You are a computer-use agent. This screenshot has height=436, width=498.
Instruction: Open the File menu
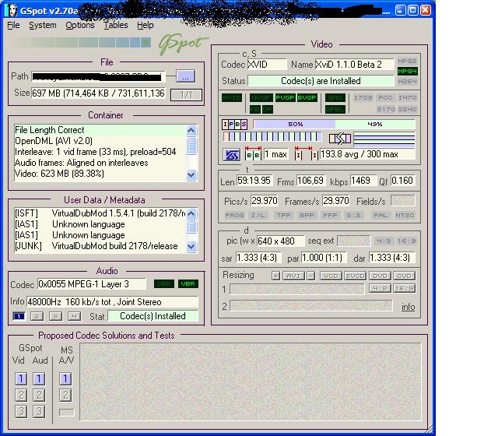[14, 25]
